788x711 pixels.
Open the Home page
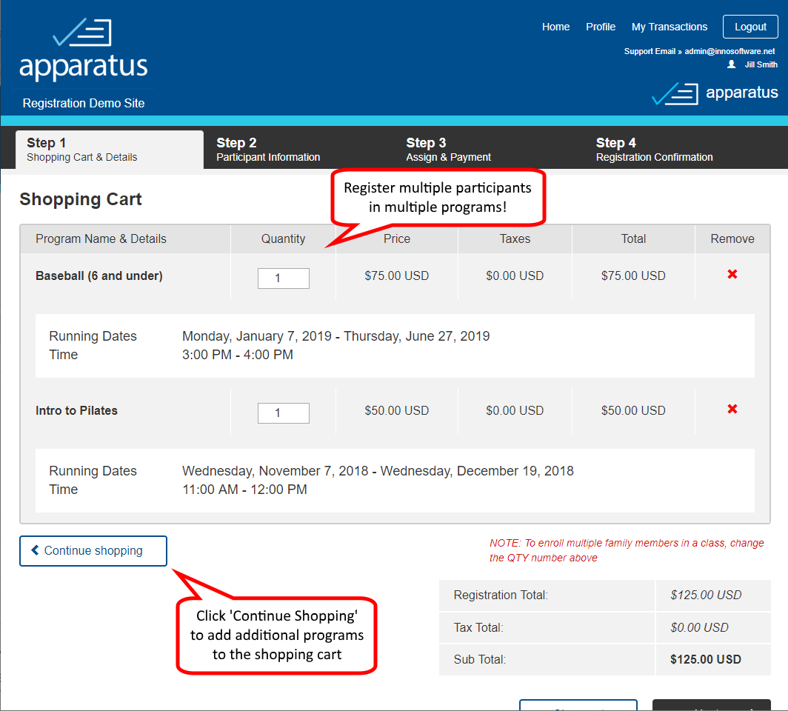555,27
